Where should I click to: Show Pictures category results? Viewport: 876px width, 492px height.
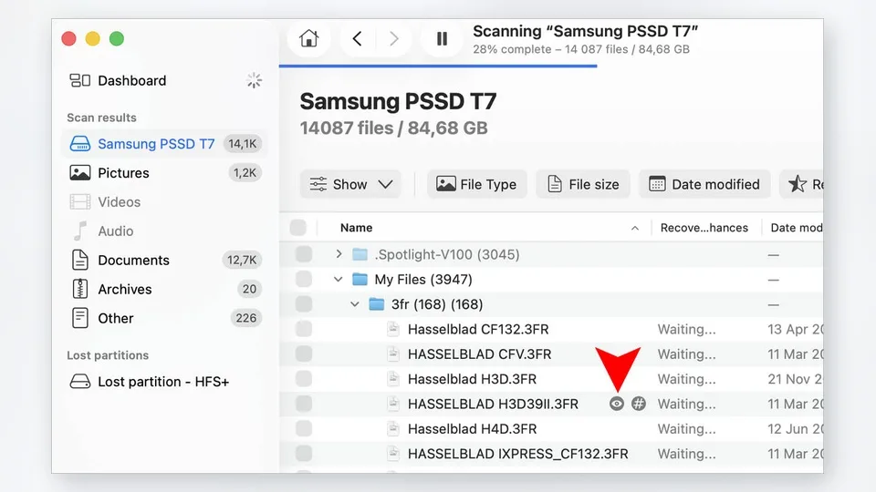point(163,173)
